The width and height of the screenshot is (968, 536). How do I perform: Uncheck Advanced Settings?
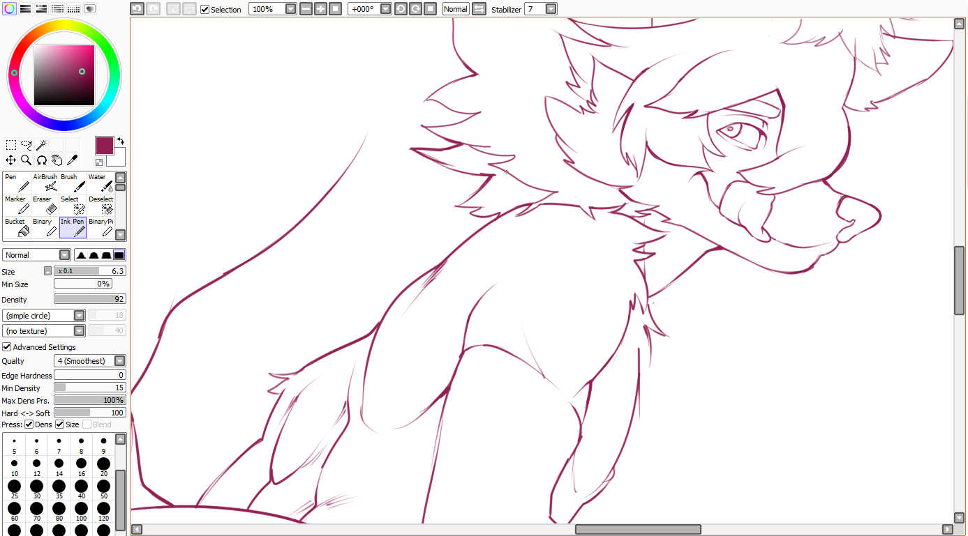pyautogui.click(x=6, y=347)
